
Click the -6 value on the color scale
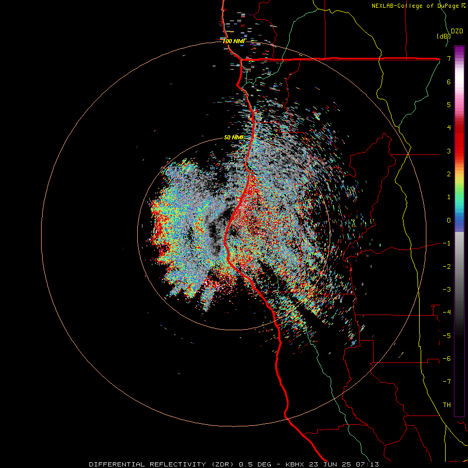click(447, 358)
